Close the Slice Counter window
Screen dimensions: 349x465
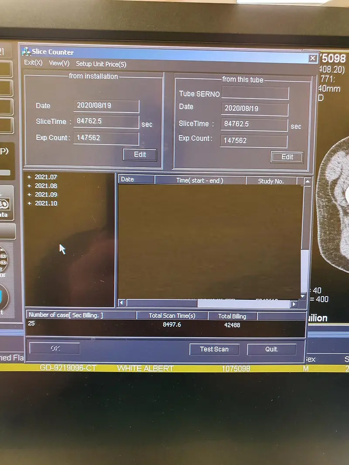coord(312,58)
